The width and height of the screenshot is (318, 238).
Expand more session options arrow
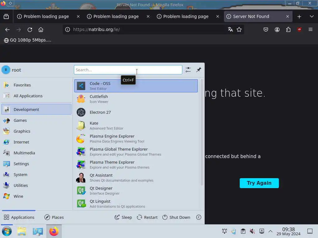[199, 217]
